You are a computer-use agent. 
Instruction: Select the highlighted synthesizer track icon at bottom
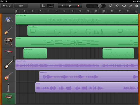coord(8,99)
